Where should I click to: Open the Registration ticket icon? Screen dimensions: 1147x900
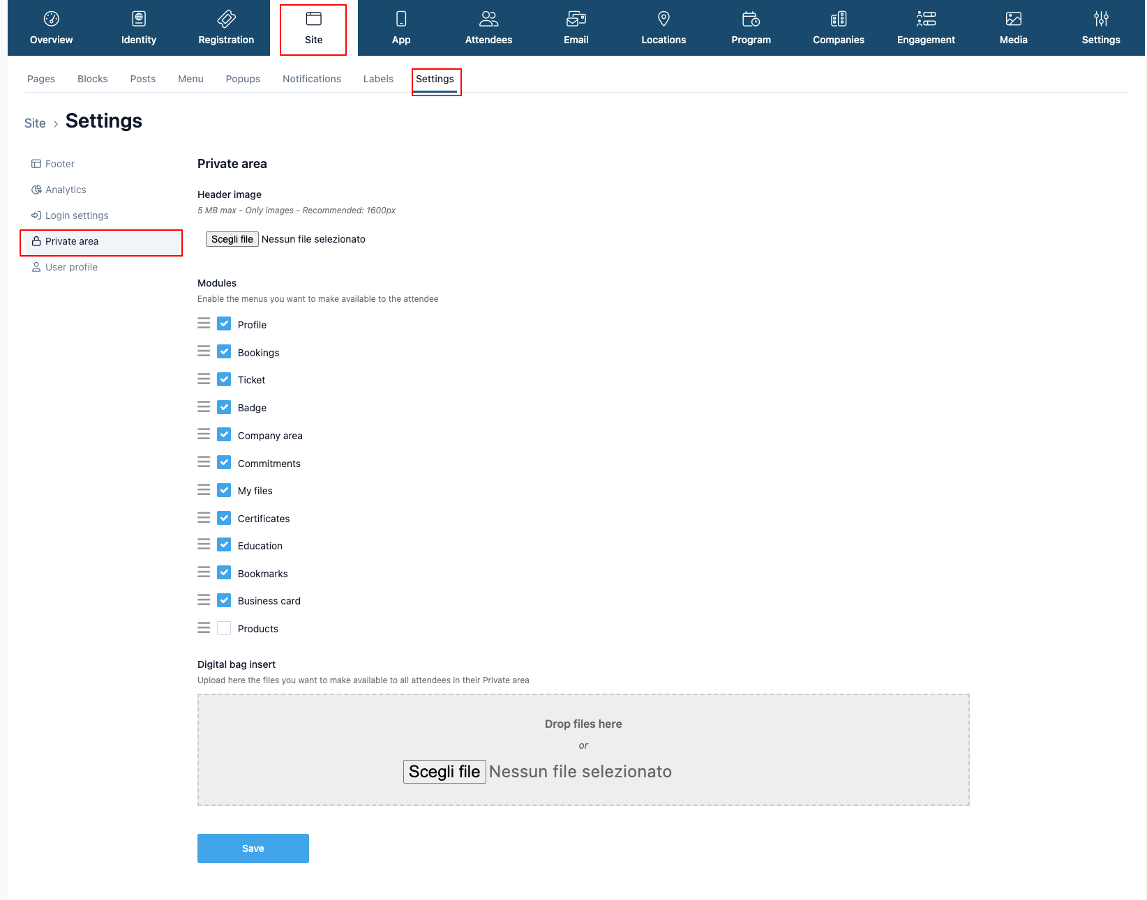click(226, 19)
